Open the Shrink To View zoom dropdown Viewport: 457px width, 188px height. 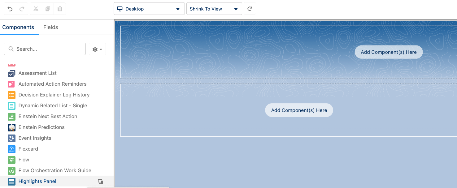tap(214, 9)
